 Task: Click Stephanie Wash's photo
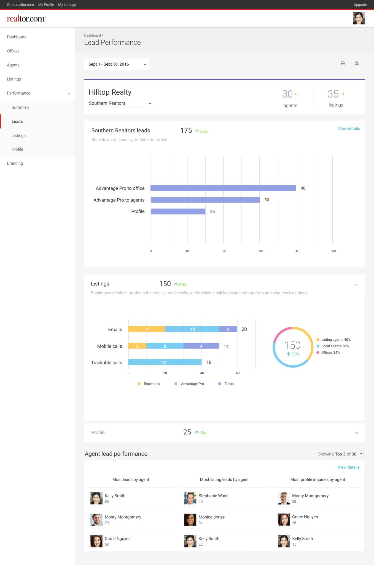pyautogui.click(x=190, y=498)
